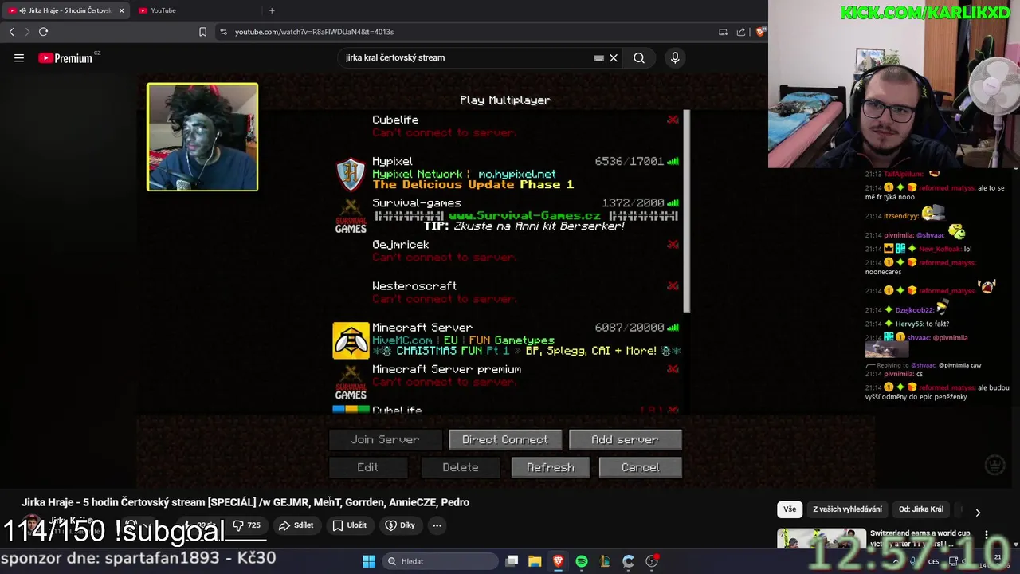Open Switzerland world cup video thumbnail
Screen dimensions: 1020x574
coord(822,539)
